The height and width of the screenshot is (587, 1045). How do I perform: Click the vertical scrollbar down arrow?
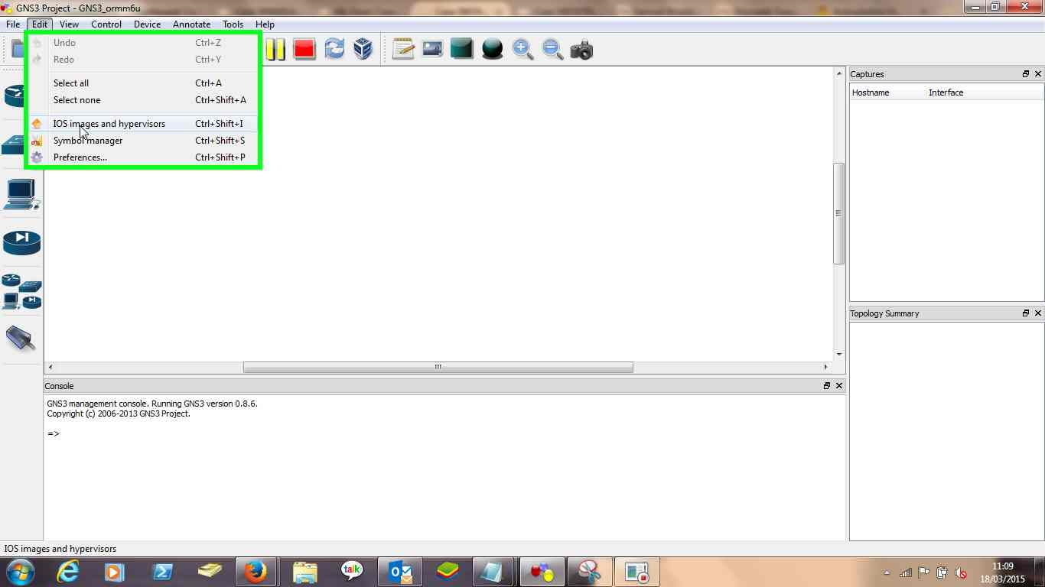[x=839, y=354]
